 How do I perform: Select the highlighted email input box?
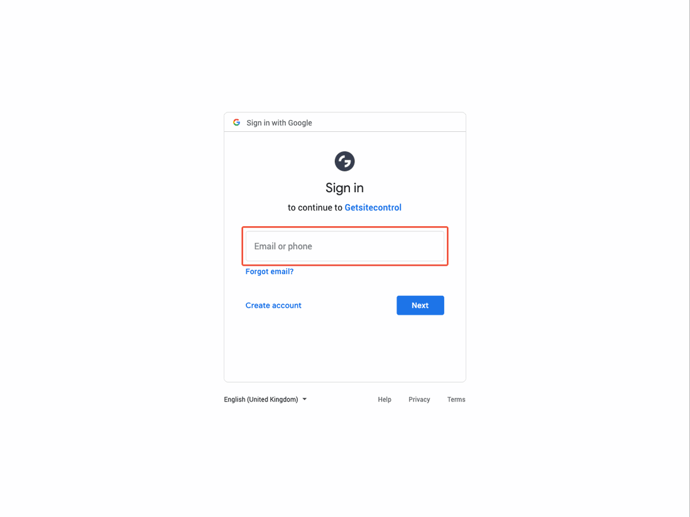344,246
